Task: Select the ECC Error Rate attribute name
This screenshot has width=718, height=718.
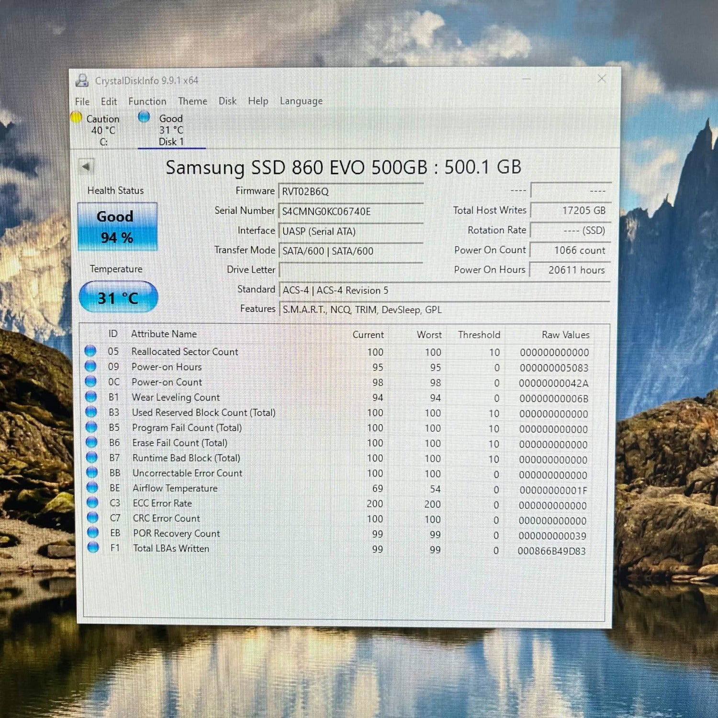Action: pos(162,504)
